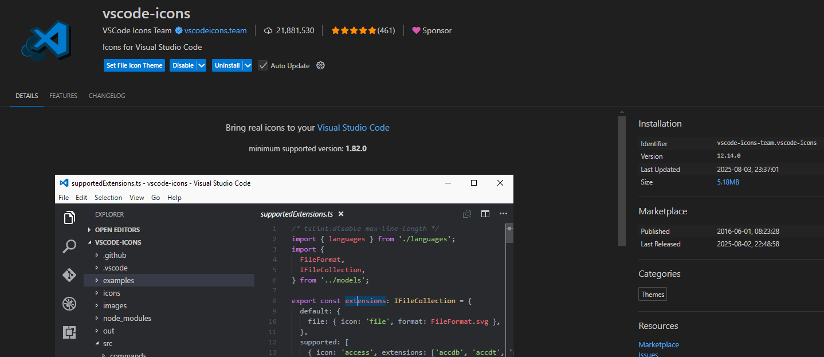Expand the out folder
Viewport: 824px width, 357px height.
(x=97, y=331)
